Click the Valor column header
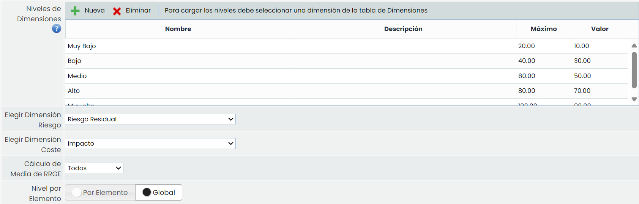The height and width of the screenshot is (204, 639). click(600, 29)
